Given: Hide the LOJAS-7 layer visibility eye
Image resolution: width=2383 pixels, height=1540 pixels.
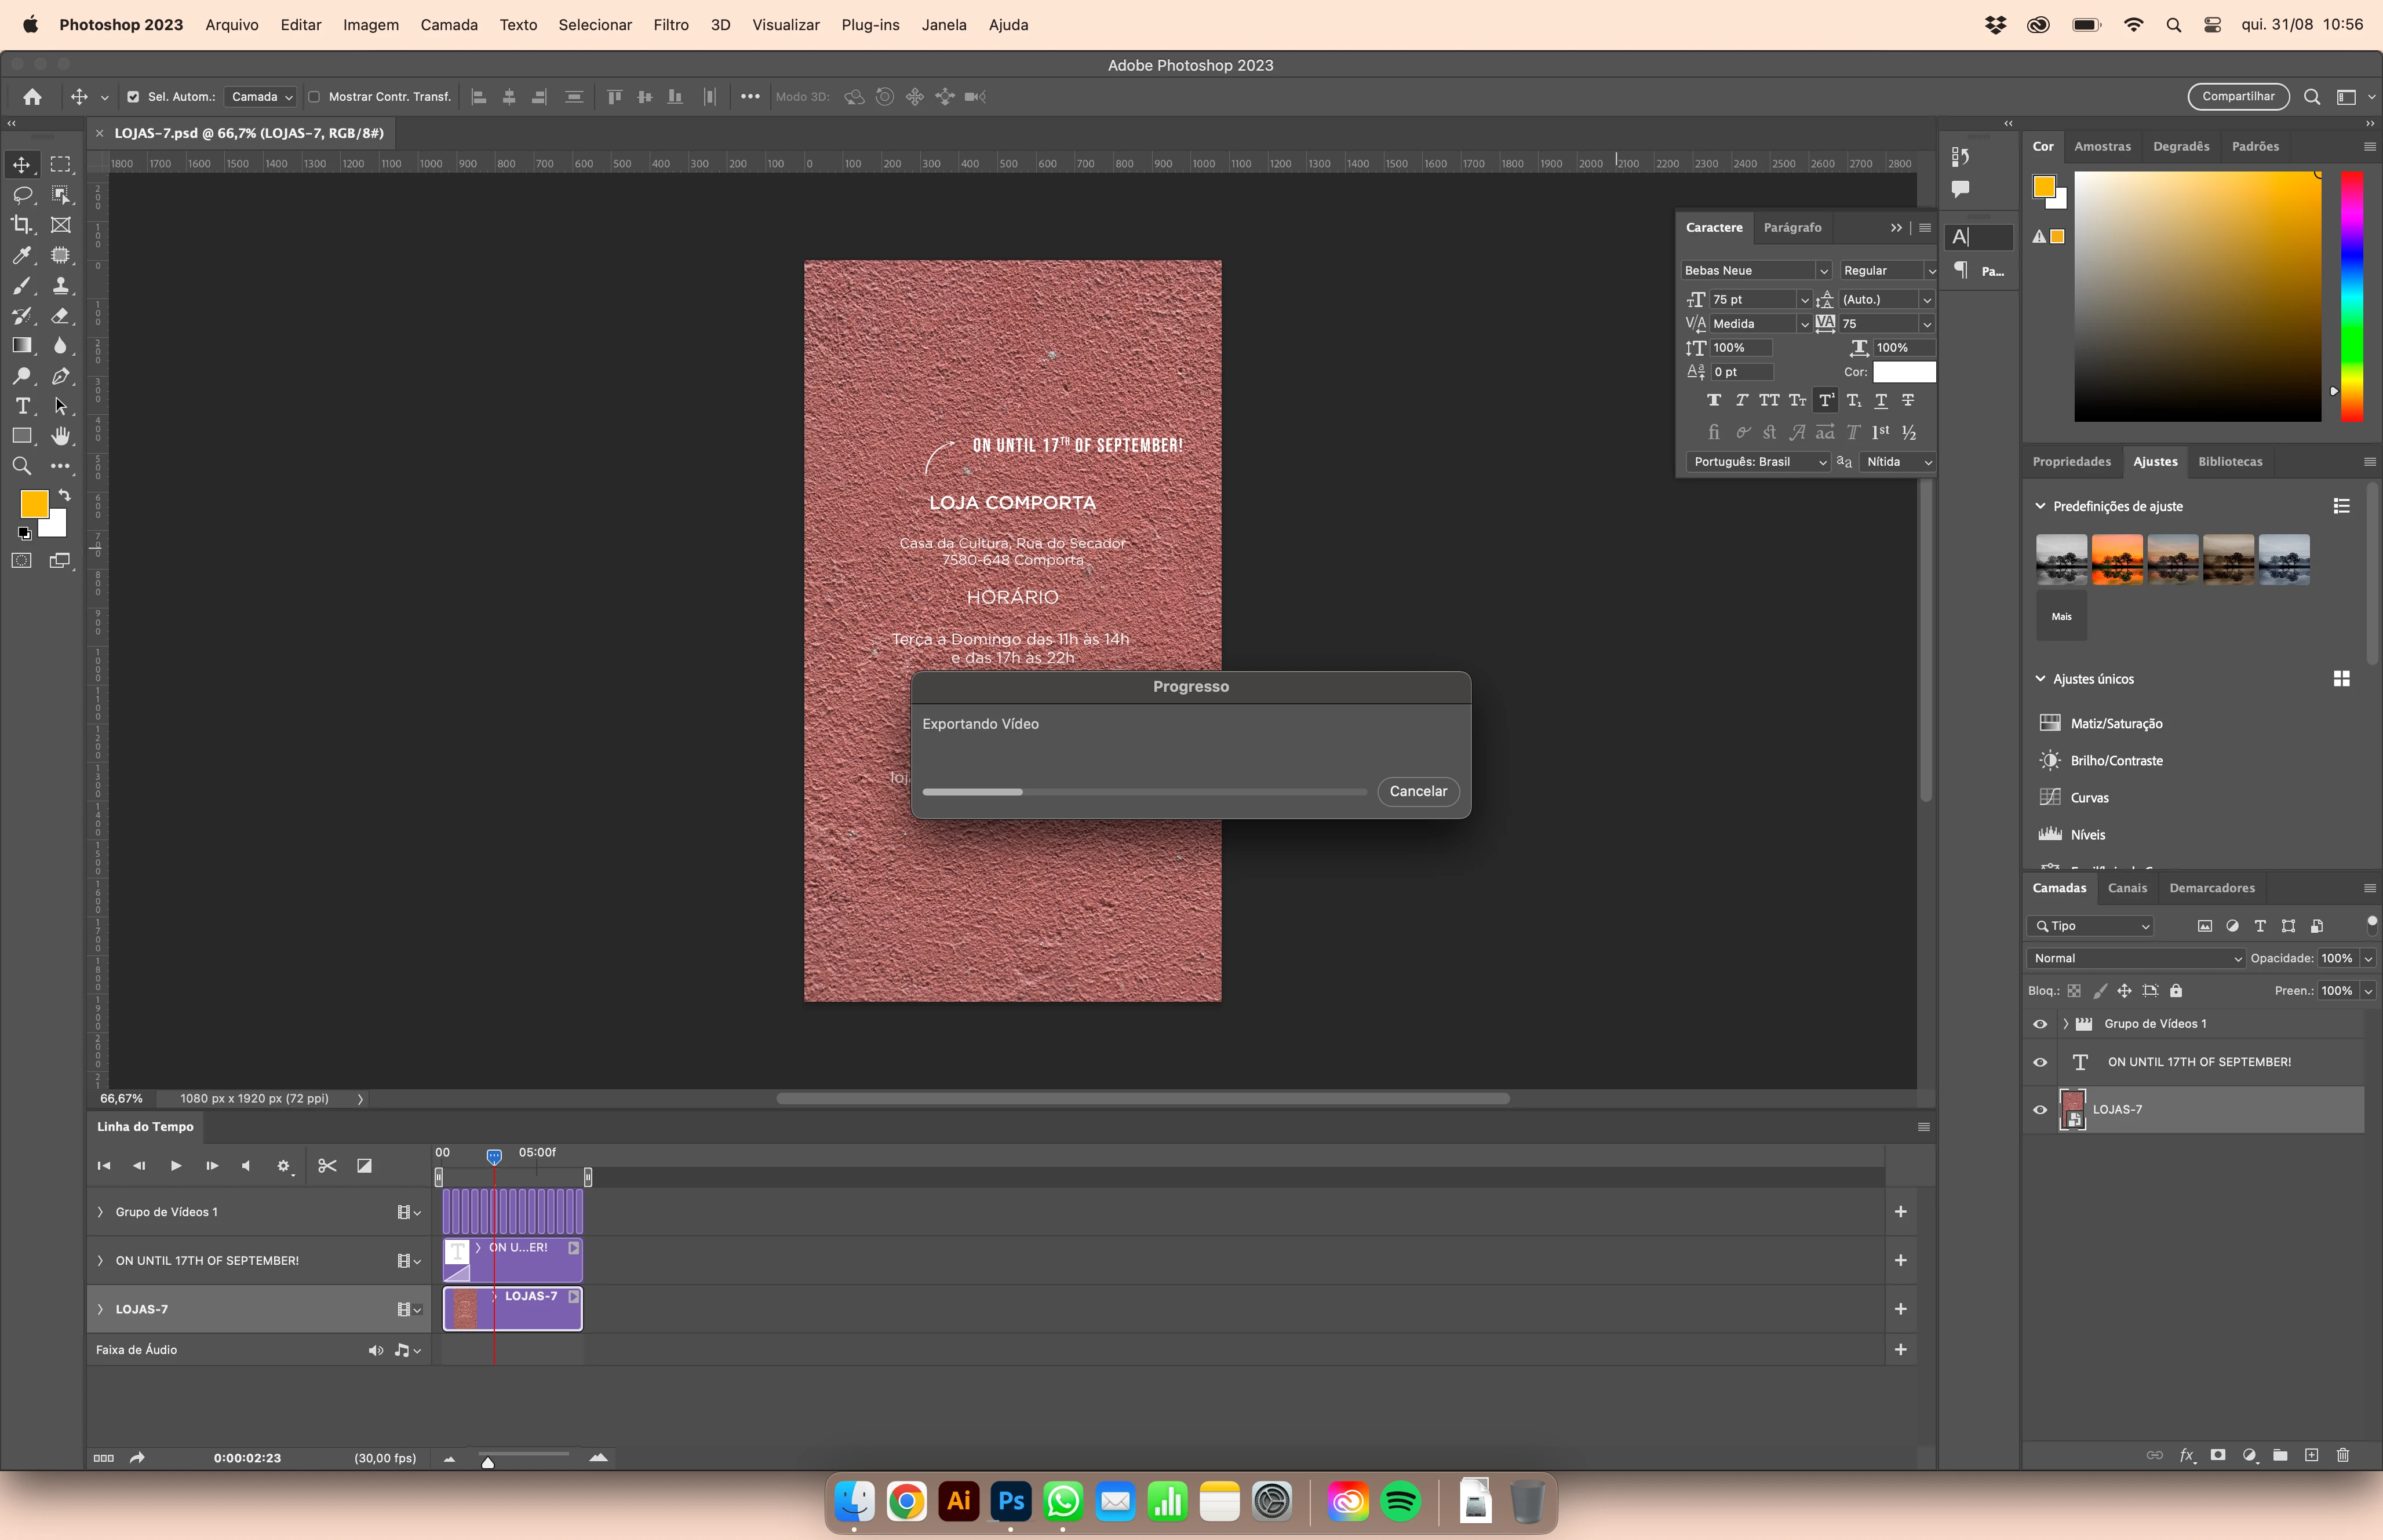Looking at the screenshot, I should tap(2040, 1110).
